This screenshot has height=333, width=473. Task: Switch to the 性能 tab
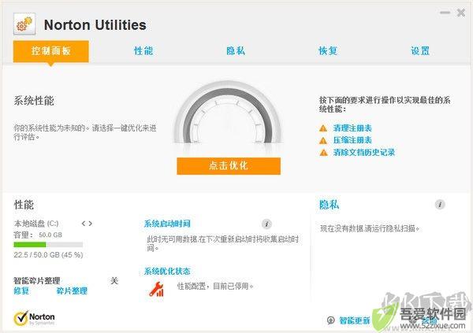pos(143,51)
